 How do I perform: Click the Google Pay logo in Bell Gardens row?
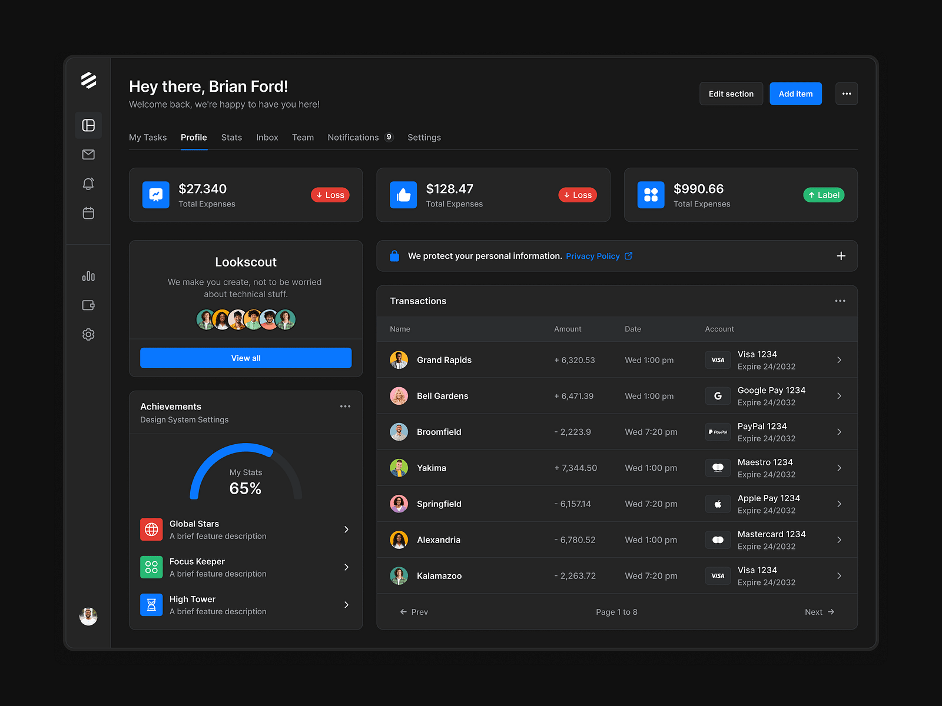click(x=718, y=396)
